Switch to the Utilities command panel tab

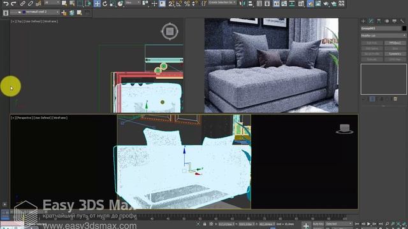pyautogui.click(x=402, y=21)
